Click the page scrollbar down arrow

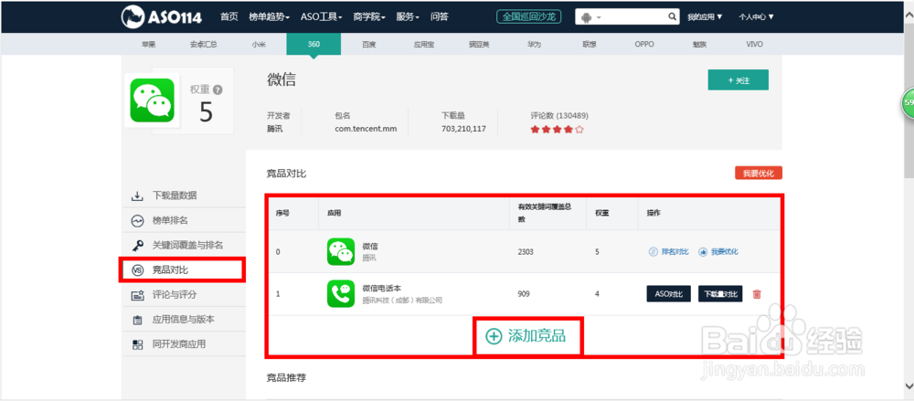coord(909,385)
